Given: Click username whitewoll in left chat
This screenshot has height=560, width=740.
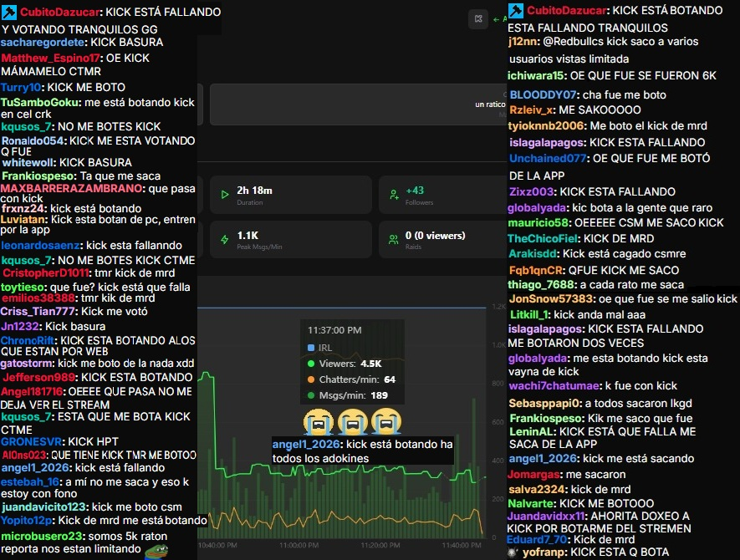Looking at the screenshot, I should tap(28, 163).
